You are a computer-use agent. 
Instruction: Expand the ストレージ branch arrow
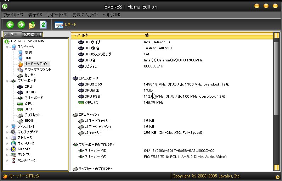click(7, 138)
